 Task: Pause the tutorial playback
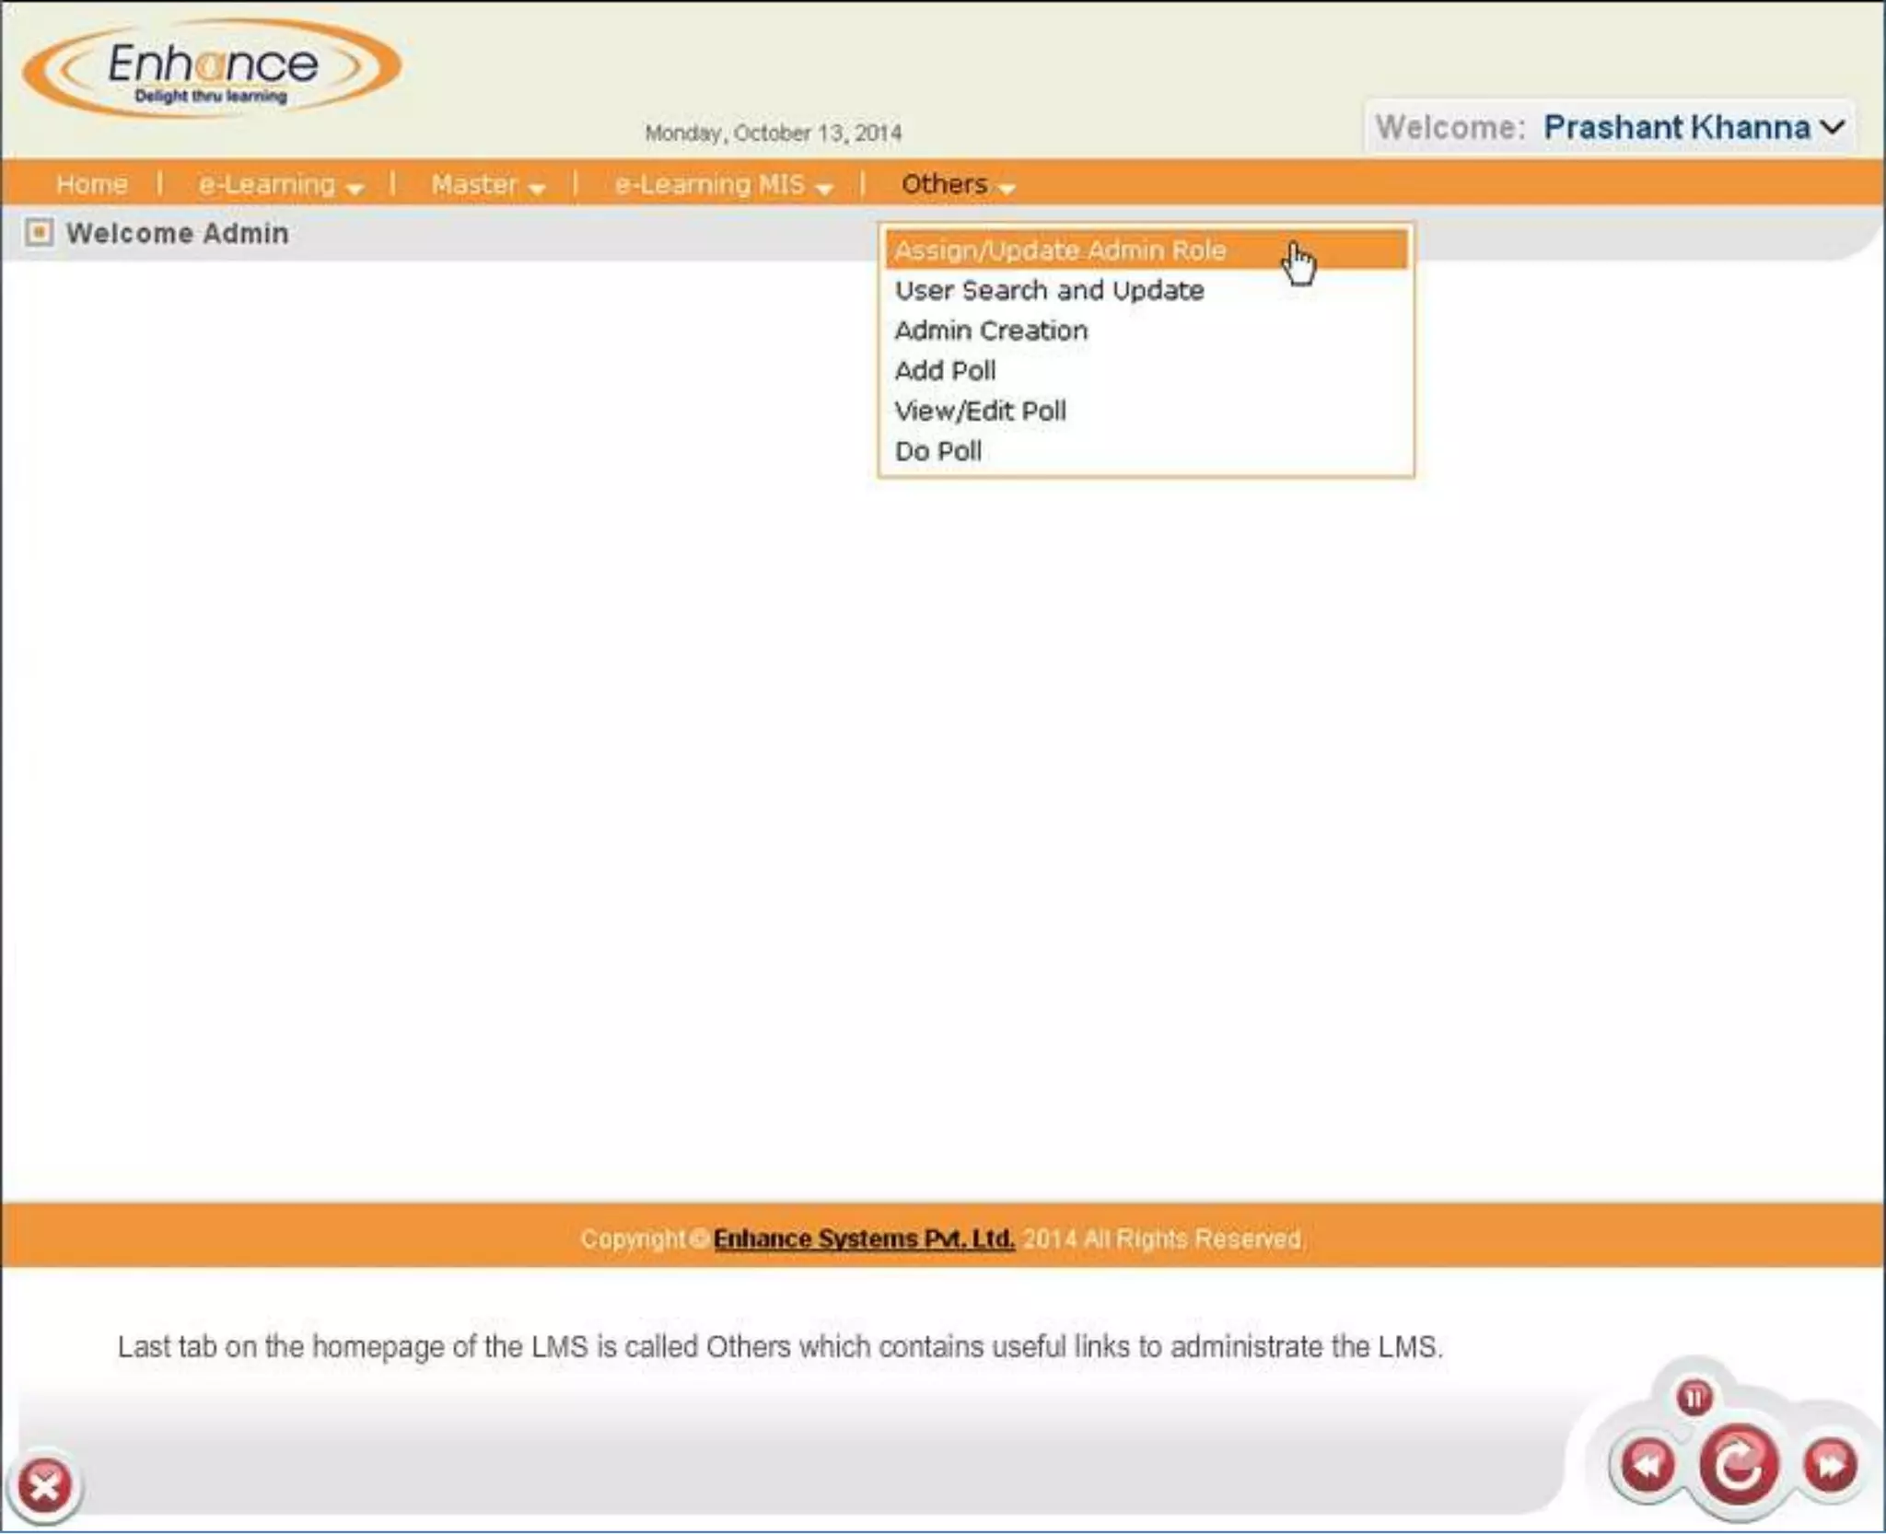coord(1694,1399)
